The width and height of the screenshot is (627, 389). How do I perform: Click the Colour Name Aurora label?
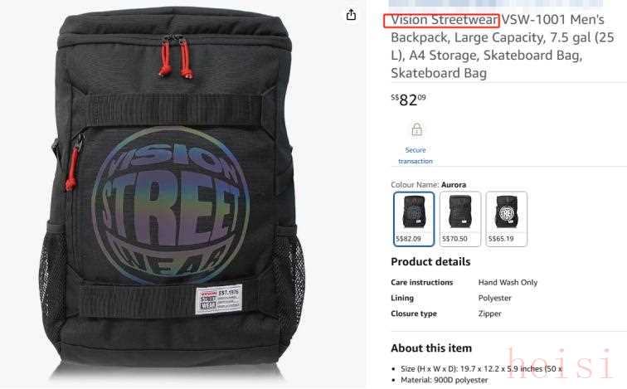[428, 185]
